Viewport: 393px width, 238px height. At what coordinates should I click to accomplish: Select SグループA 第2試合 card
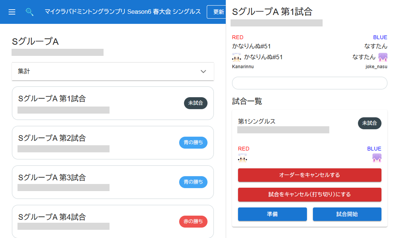[113, 143]
